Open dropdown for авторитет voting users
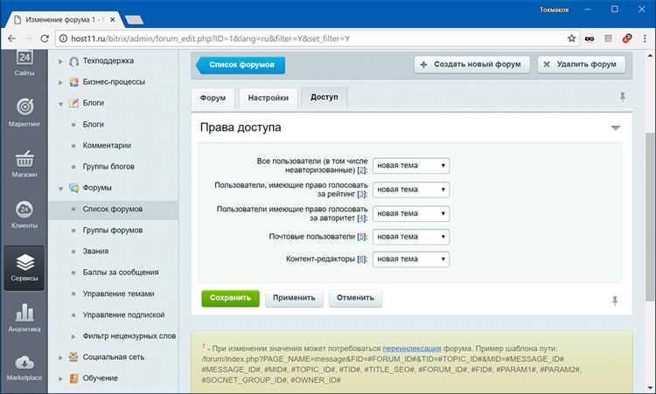 click(x=411, y=213)
